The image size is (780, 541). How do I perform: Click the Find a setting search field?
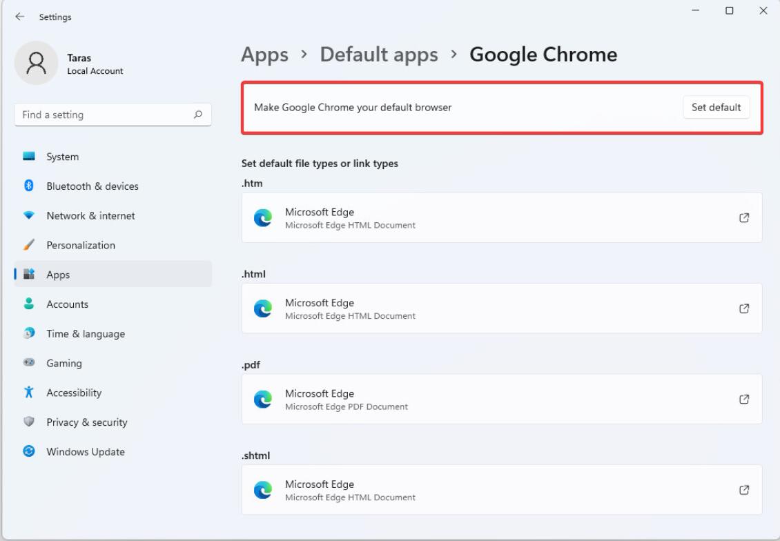(x=113, y=115)
